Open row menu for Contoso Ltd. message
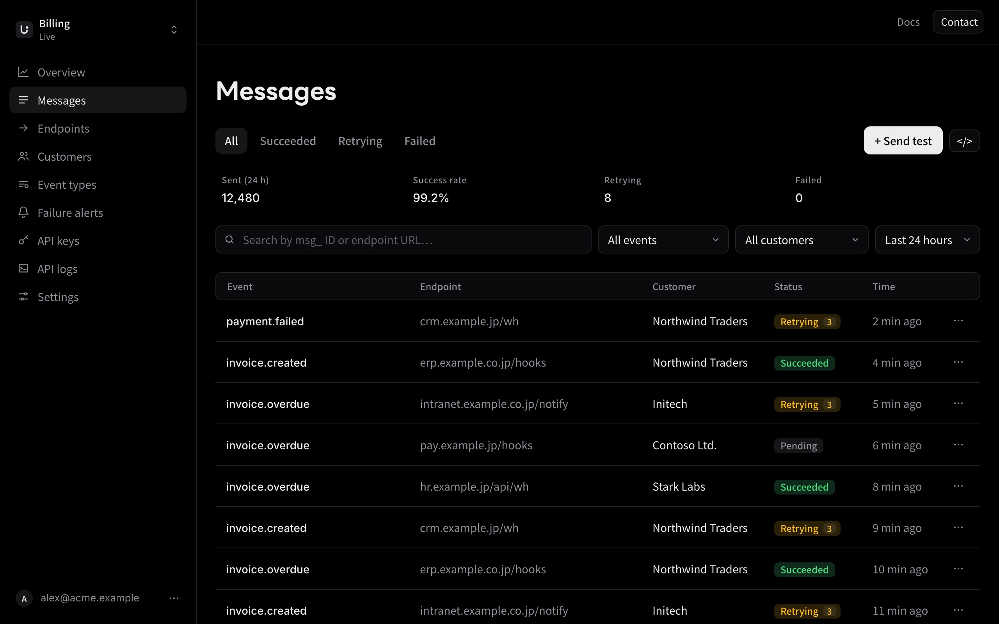The image size is (999, 624). point(958,445)
